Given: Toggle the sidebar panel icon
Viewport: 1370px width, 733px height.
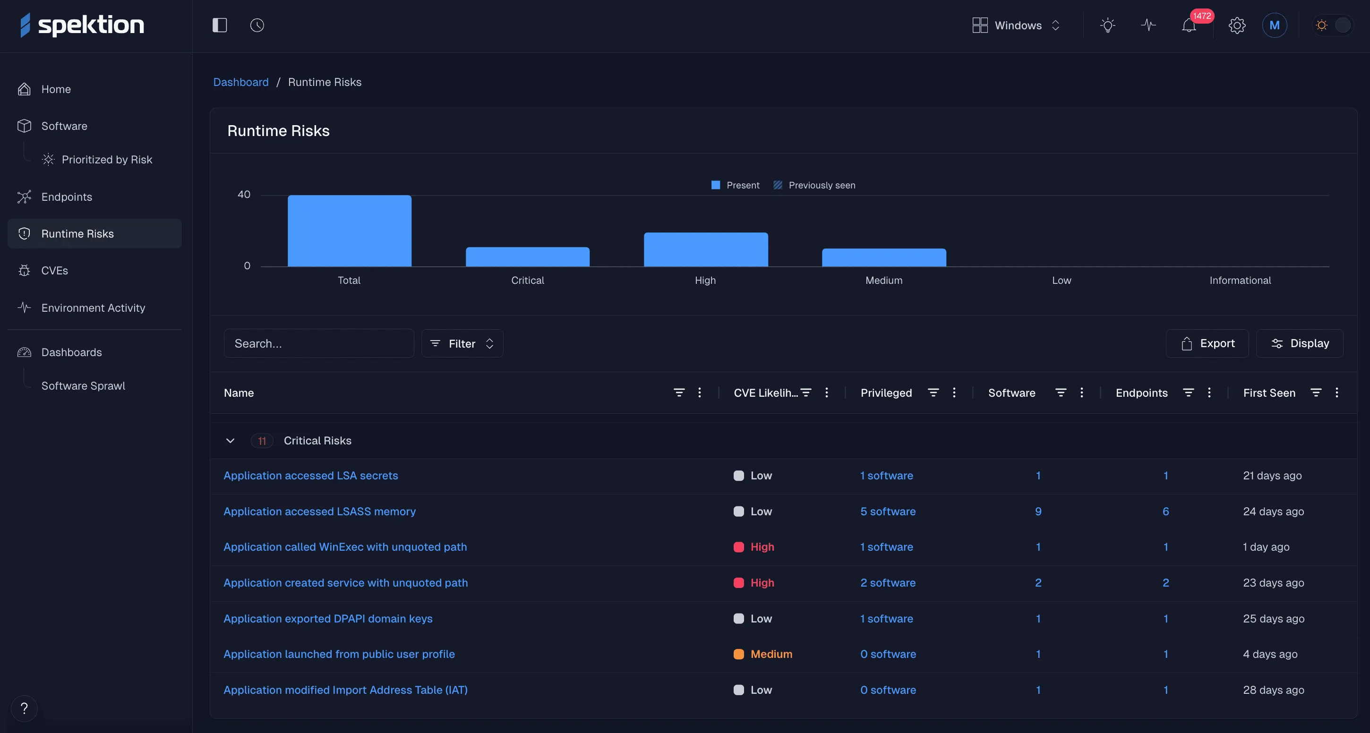Looking at the screenshot, I should pyautogui.click(x=220, y=25).
